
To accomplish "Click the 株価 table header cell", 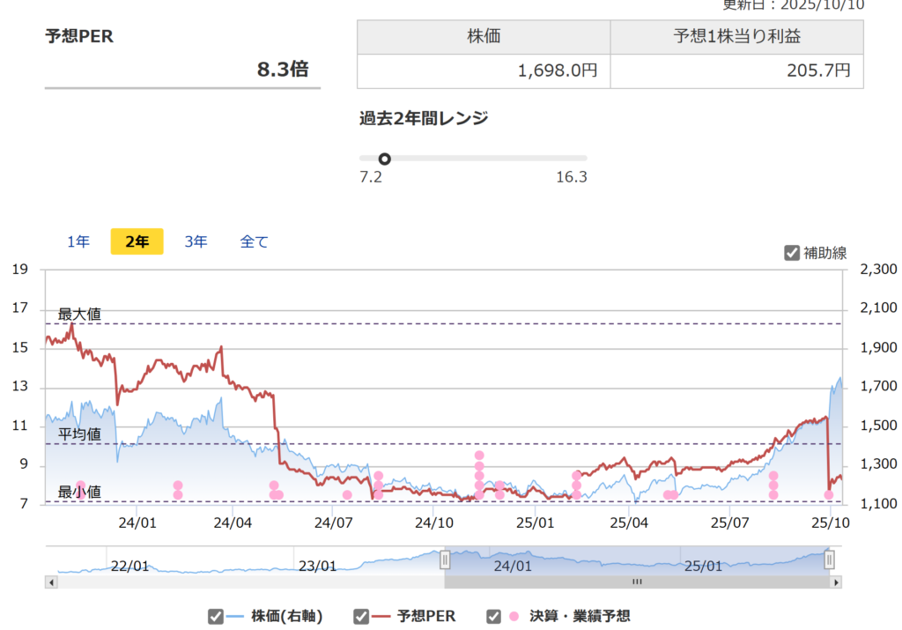I will pos(484,37).
